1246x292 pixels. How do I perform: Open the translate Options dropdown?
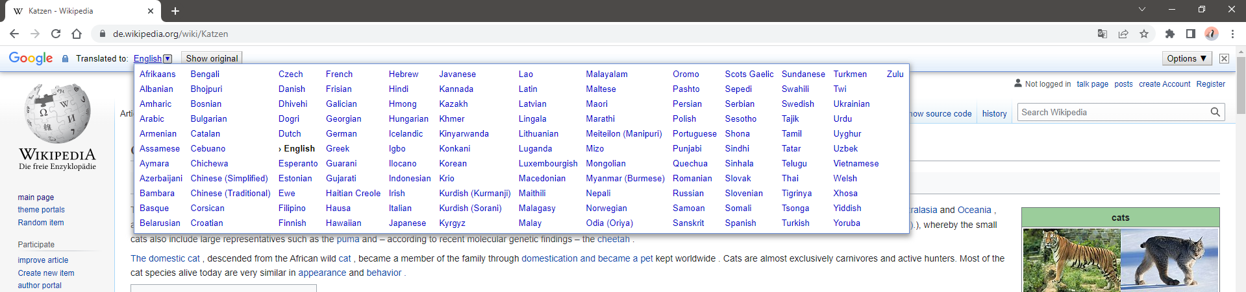click(1186, 58)
